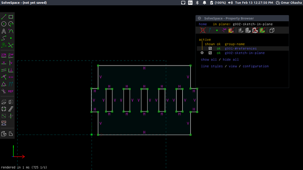Viewport: 303px width, 170px height.
Task: Apply the perpendicular constraint tool
Action: coord(11,70)
